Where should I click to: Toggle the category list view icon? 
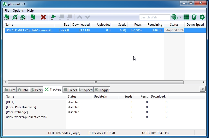186,17
